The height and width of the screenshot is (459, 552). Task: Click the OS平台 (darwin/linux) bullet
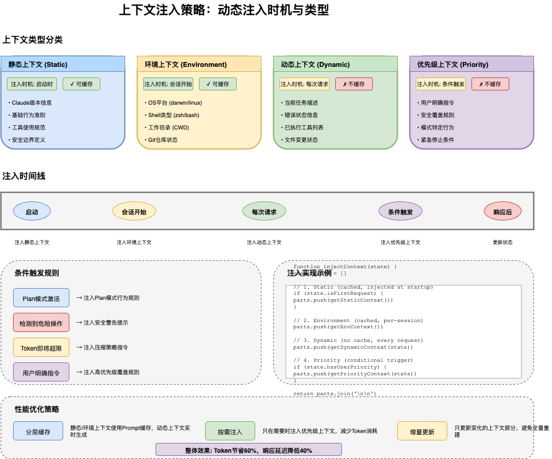173,103
